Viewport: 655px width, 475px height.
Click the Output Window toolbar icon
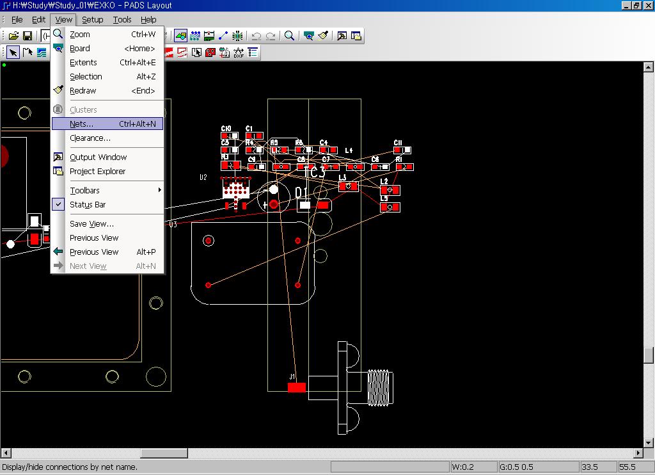pos(342,36)
